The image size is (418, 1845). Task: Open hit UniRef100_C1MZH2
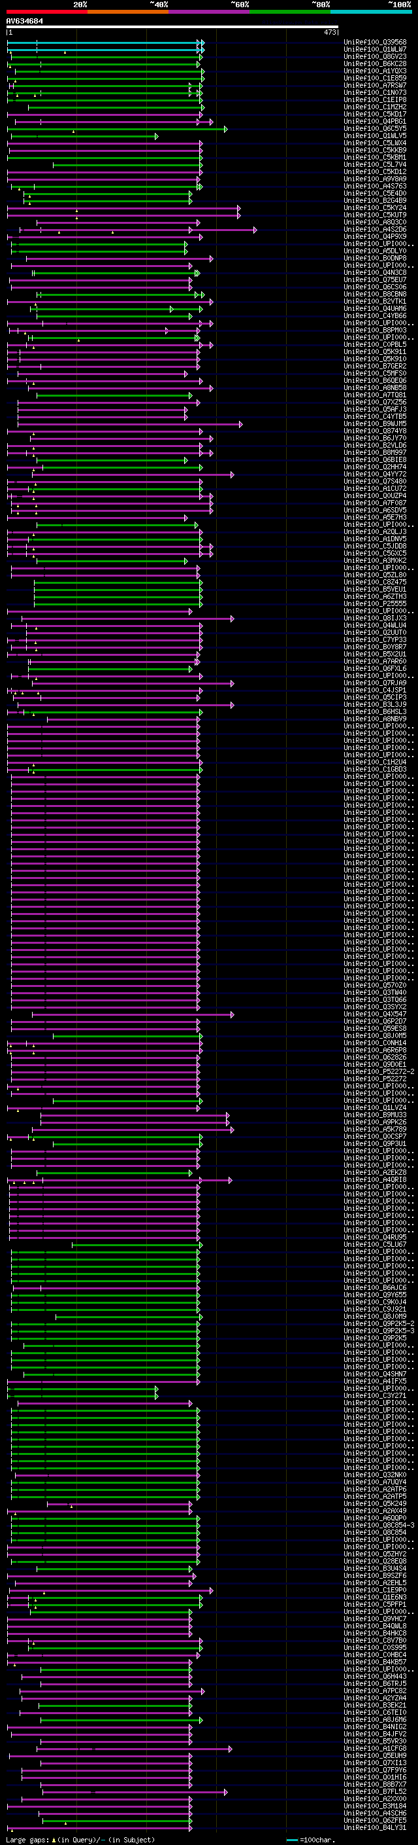(x=375, y=107)
